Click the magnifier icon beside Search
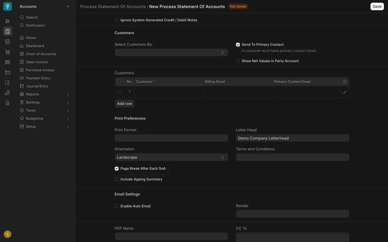Viewport: 388px width, 242px height. pyautogui.click(x=22, y=17)
